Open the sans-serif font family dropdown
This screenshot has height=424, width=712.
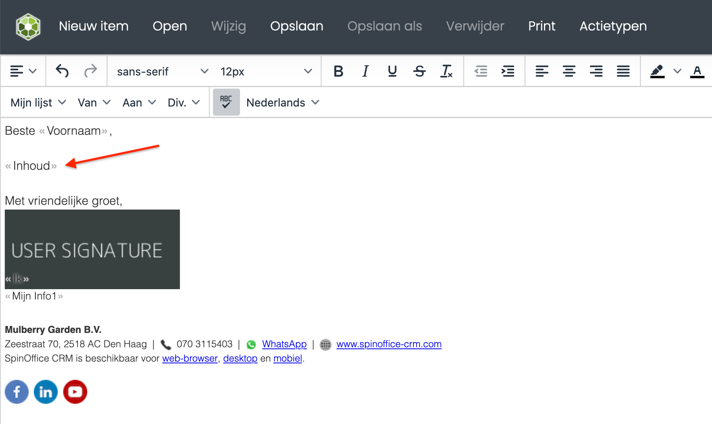click(162, 72)
